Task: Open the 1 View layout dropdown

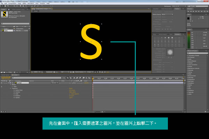Action: pos(90,72)
